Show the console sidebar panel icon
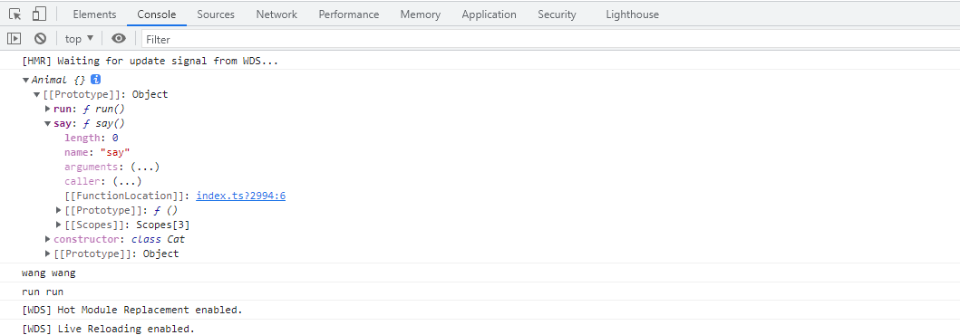 click(x=15, y=39)
